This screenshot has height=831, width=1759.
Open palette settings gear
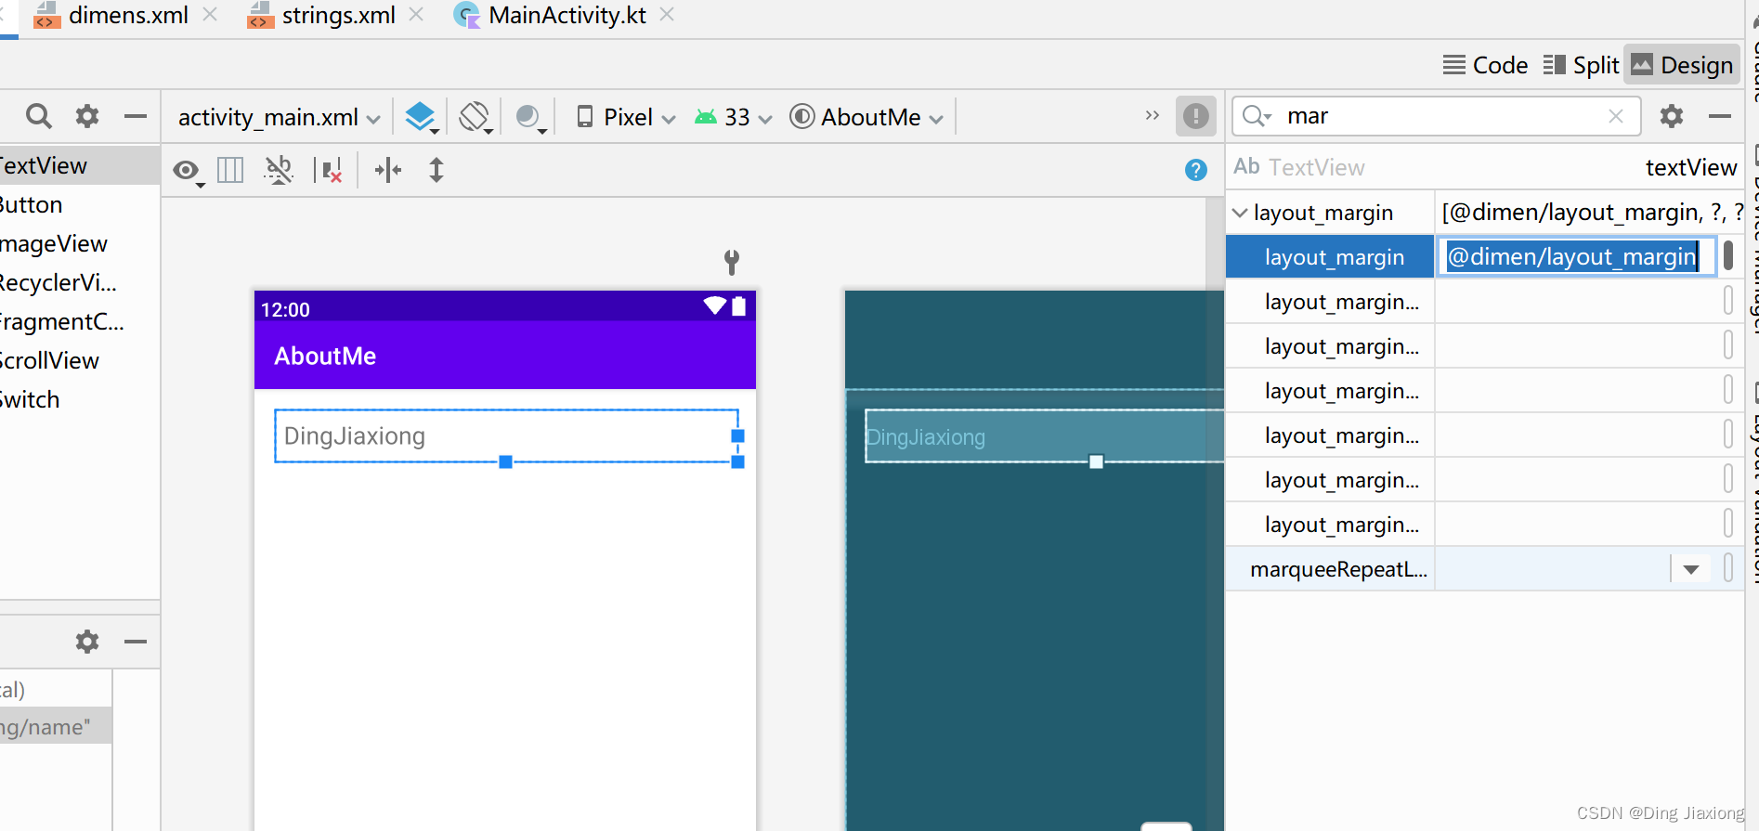pos(87,116)
